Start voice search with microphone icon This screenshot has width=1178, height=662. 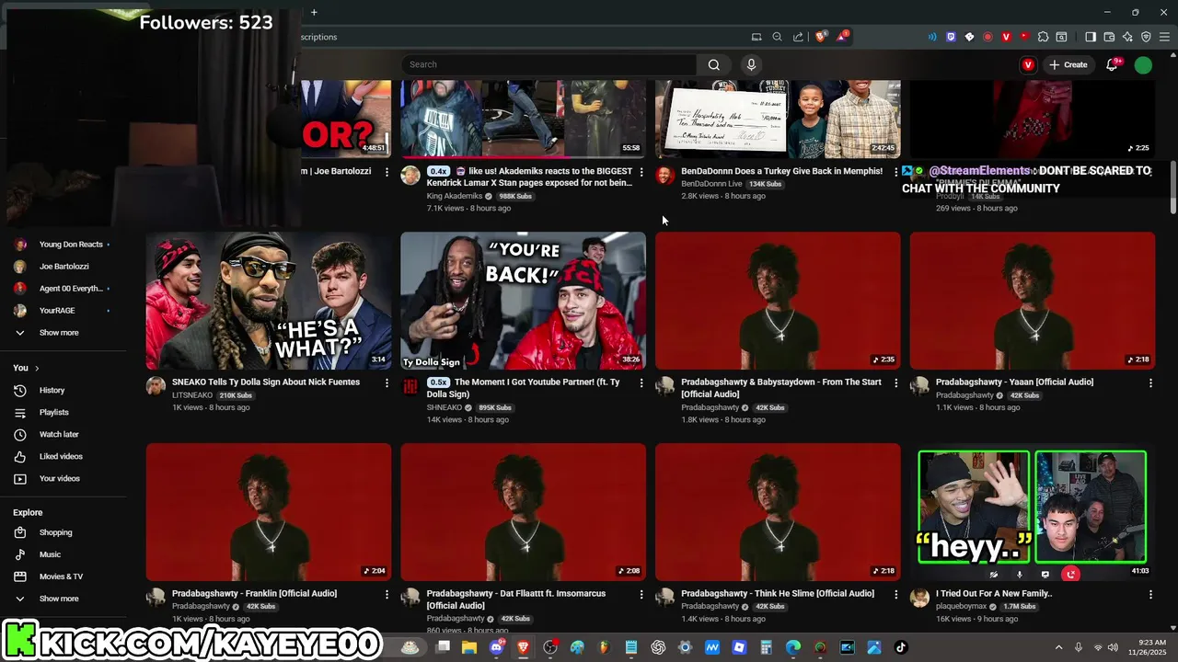pos(751,64)
